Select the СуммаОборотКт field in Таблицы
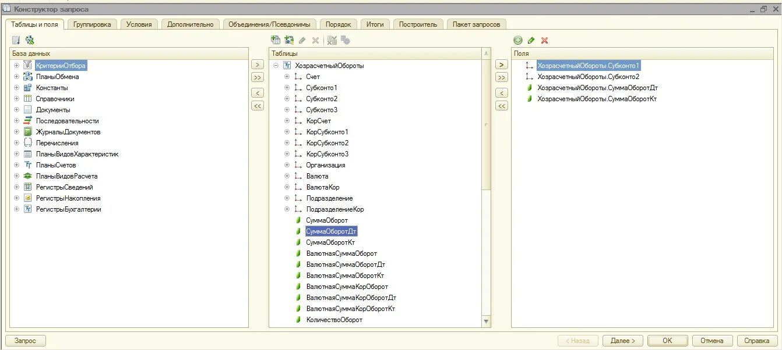Image resolution: width=782 pixels, height=350 pixels. click(x=332, y=242)
